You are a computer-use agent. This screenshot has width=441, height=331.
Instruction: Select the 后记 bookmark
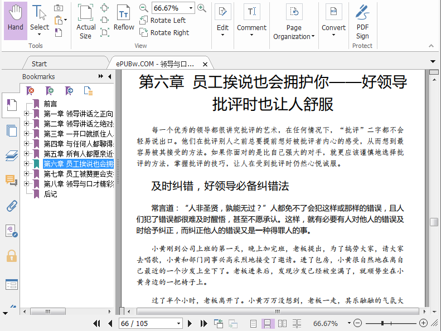(x=50, y=194)
